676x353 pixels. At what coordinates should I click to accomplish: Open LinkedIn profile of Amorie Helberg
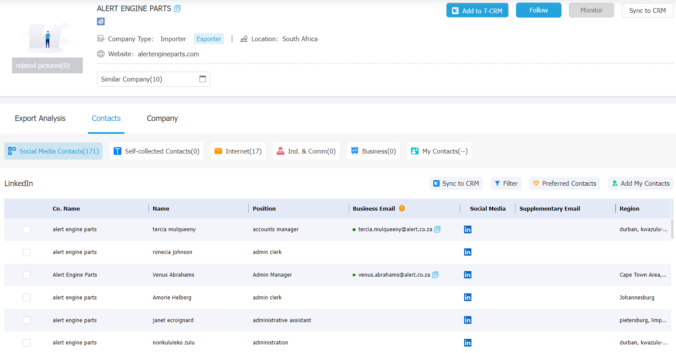tap(468, 298)
